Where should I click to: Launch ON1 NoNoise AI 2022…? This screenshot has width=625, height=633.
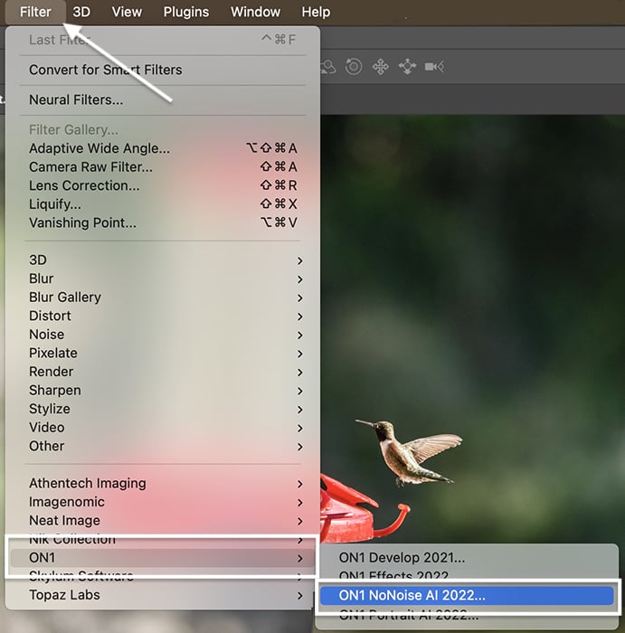(x=467, y=595)
